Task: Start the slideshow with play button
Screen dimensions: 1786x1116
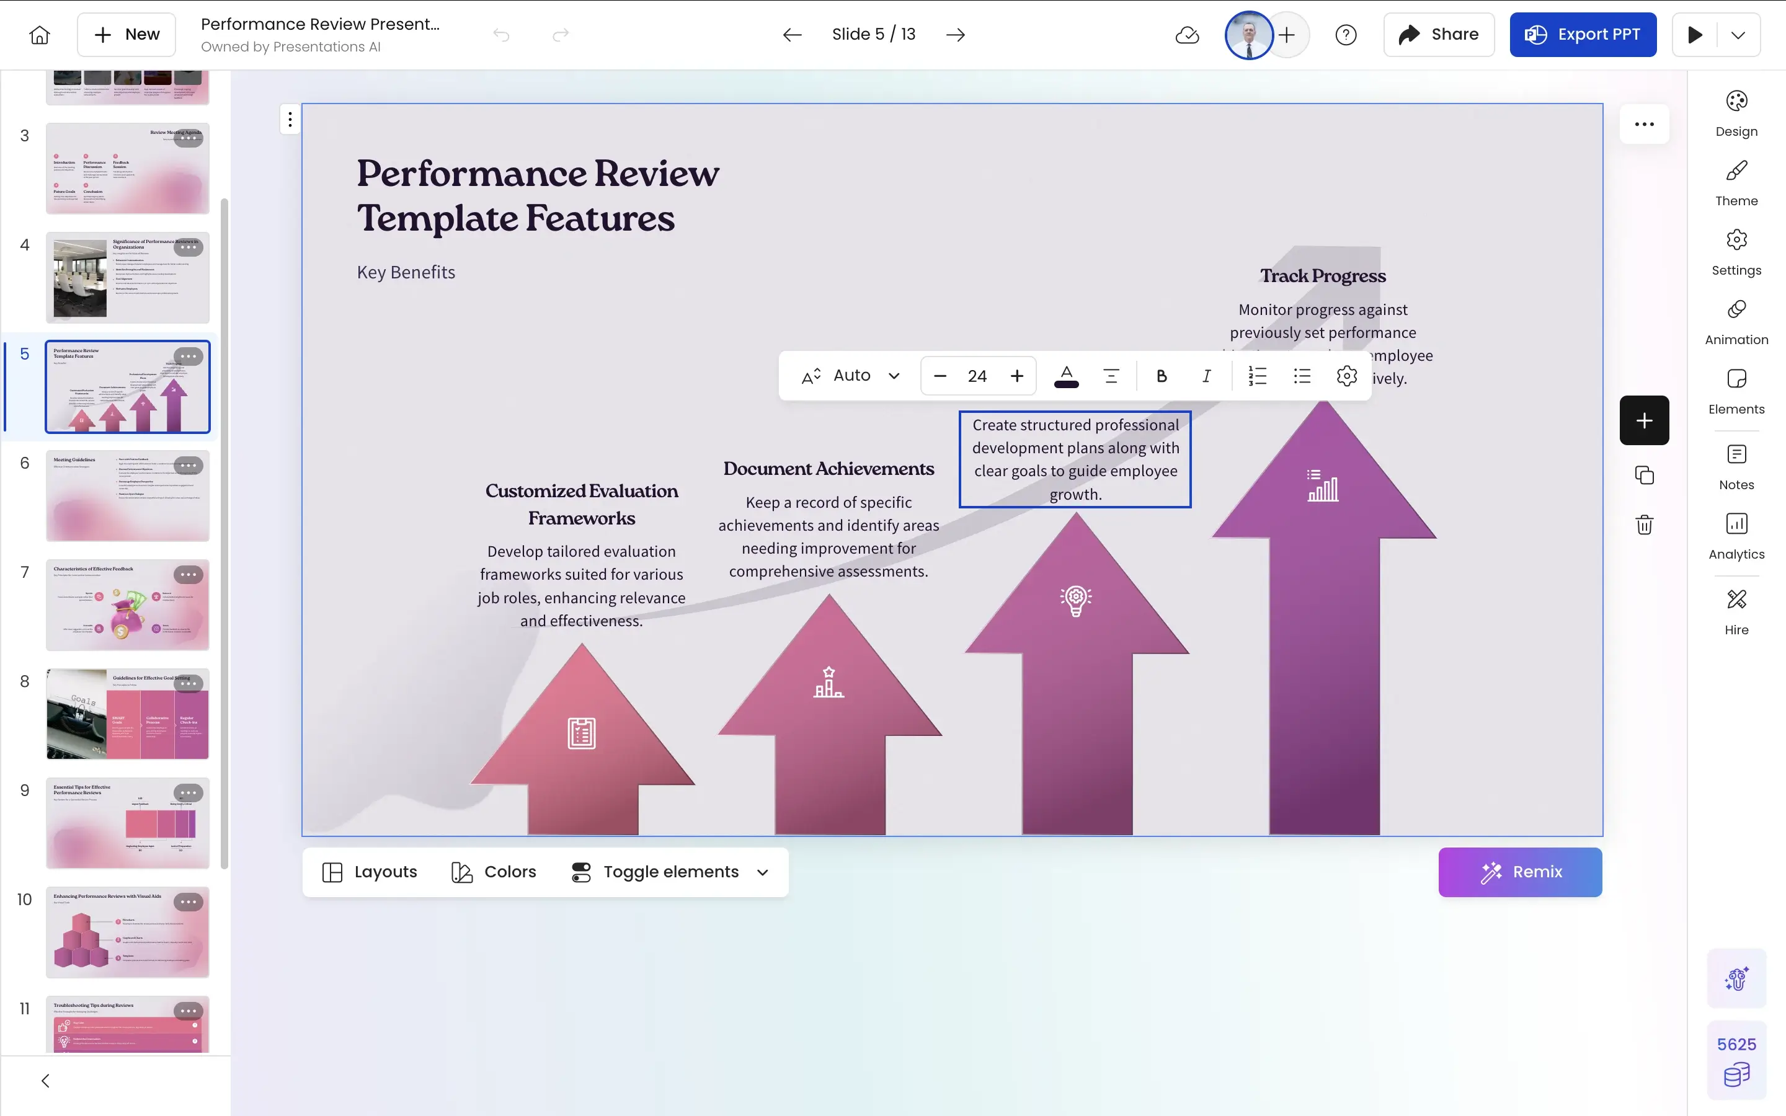Action: [1695, 35]
